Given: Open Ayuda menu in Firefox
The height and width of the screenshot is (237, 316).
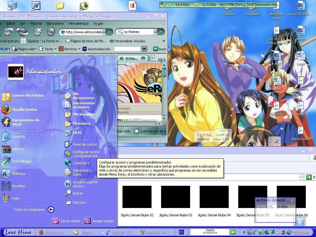Looking at the screenshot, I should (x=98, y=23).
